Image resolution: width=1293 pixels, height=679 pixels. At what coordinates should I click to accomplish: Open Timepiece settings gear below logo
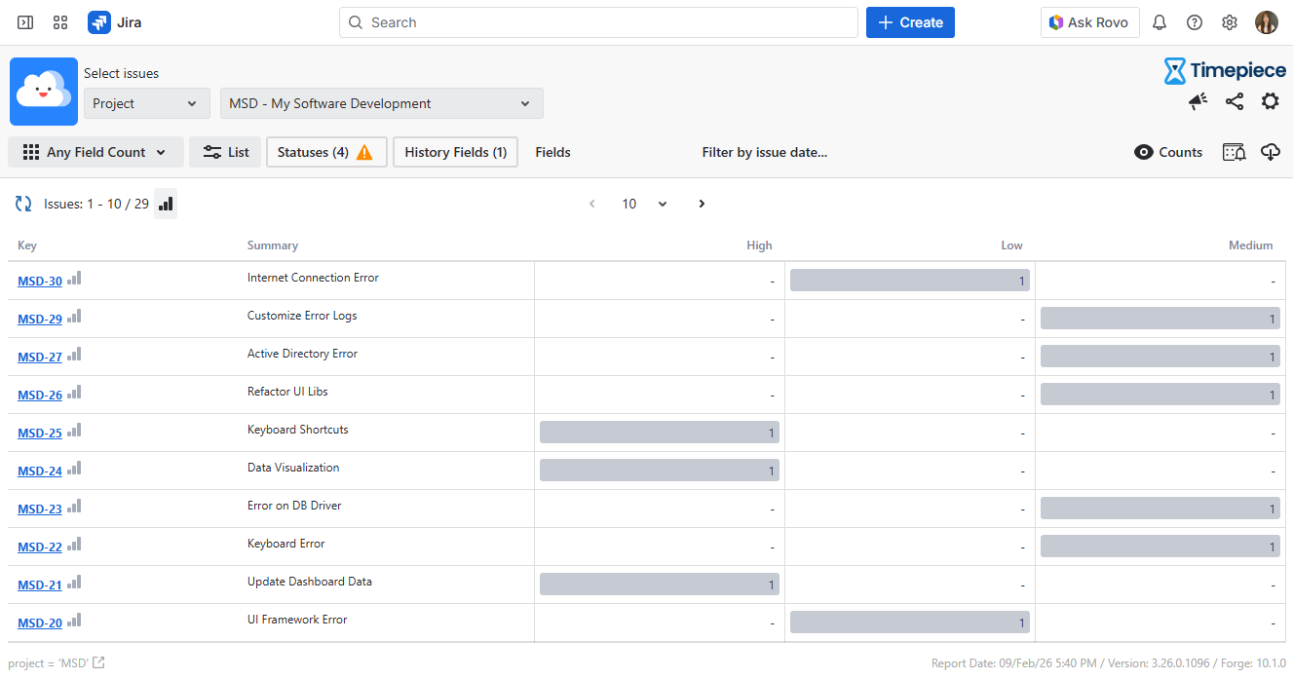[1270, 101]
